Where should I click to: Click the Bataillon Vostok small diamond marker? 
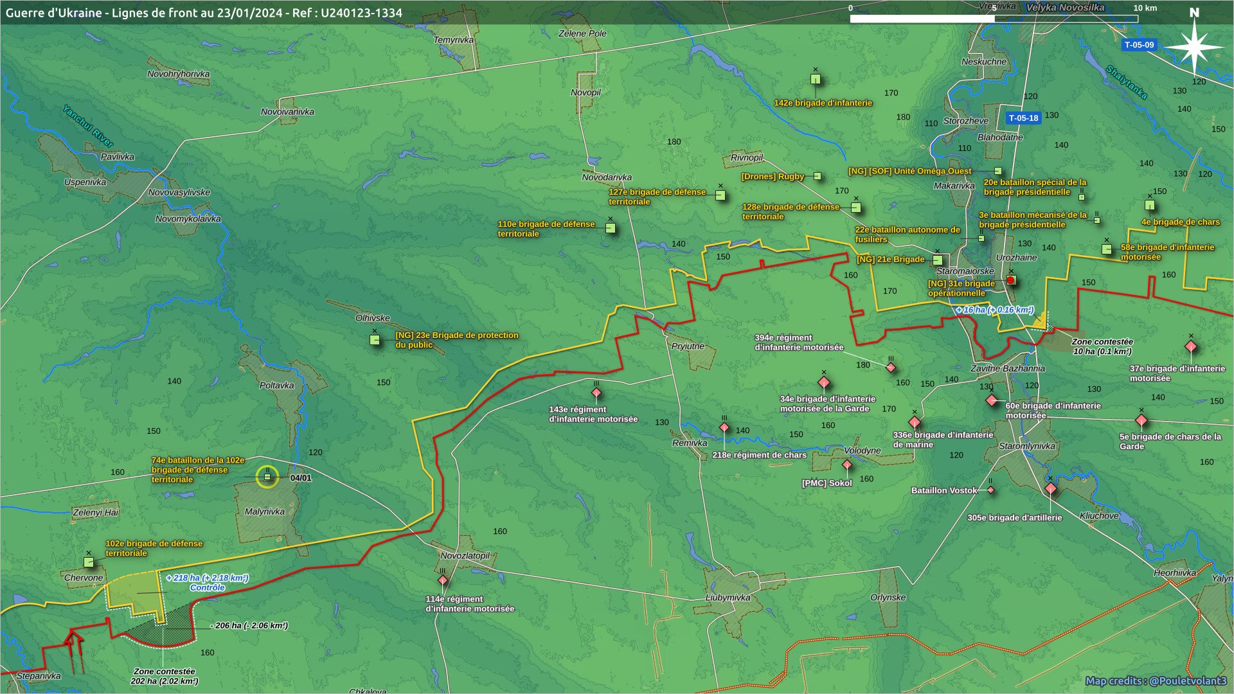coord(990,490)
